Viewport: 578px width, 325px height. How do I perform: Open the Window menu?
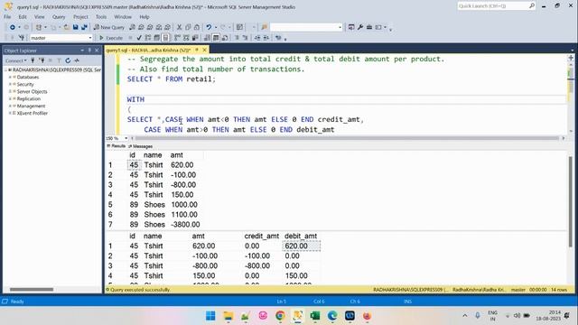point(123,17)
